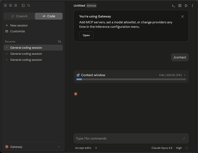This screenshot has width=198, height=153.
Task: Change the High effort setting
Action: click(x=179, y=148)
